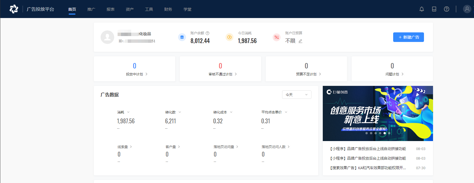
Task: Open 预算不足计划 card
Action: coord(306,69)
